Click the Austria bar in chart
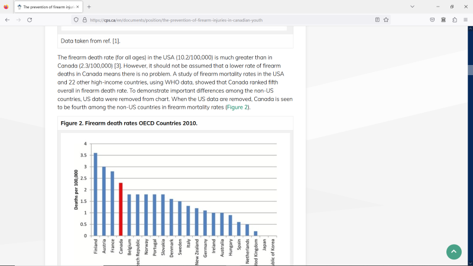 click(104, 201)
